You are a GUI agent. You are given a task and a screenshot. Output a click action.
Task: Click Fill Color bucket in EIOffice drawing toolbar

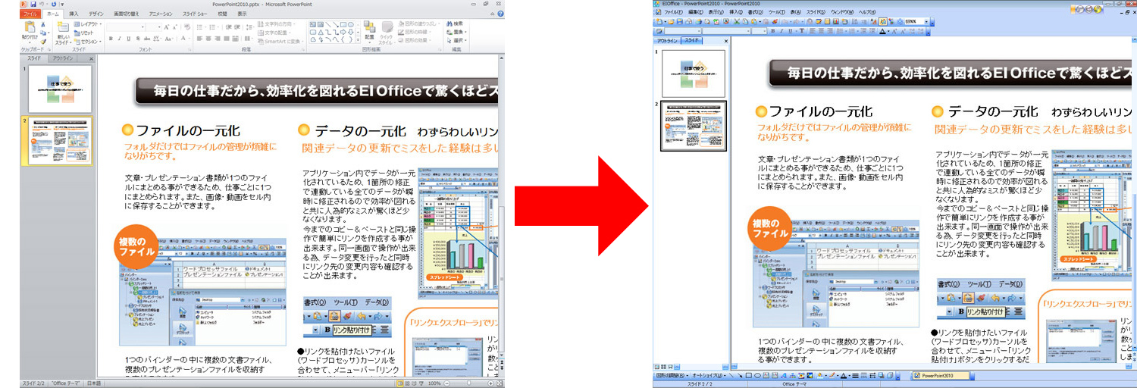[820, 375]
